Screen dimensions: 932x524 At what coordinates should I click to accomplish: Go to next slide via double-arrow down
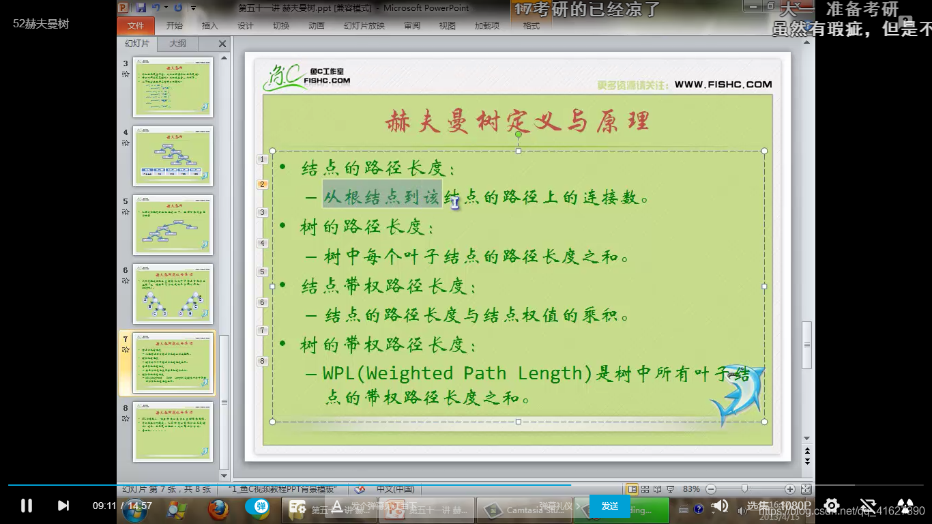(x=807, y=462)
